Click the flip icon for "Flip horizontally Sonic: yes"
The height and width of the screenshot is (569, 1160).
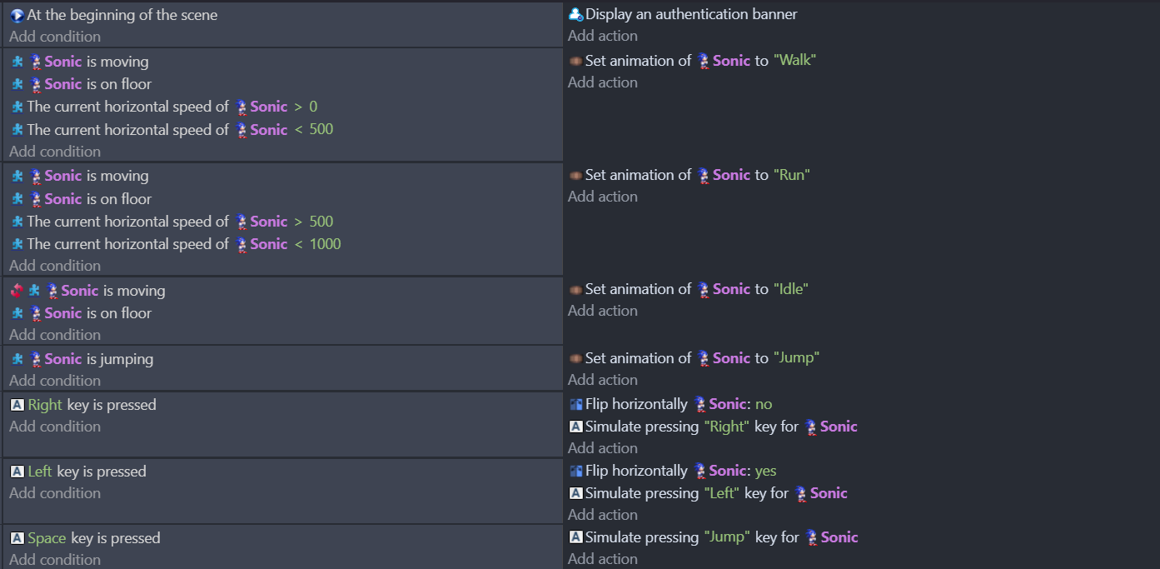575,471
